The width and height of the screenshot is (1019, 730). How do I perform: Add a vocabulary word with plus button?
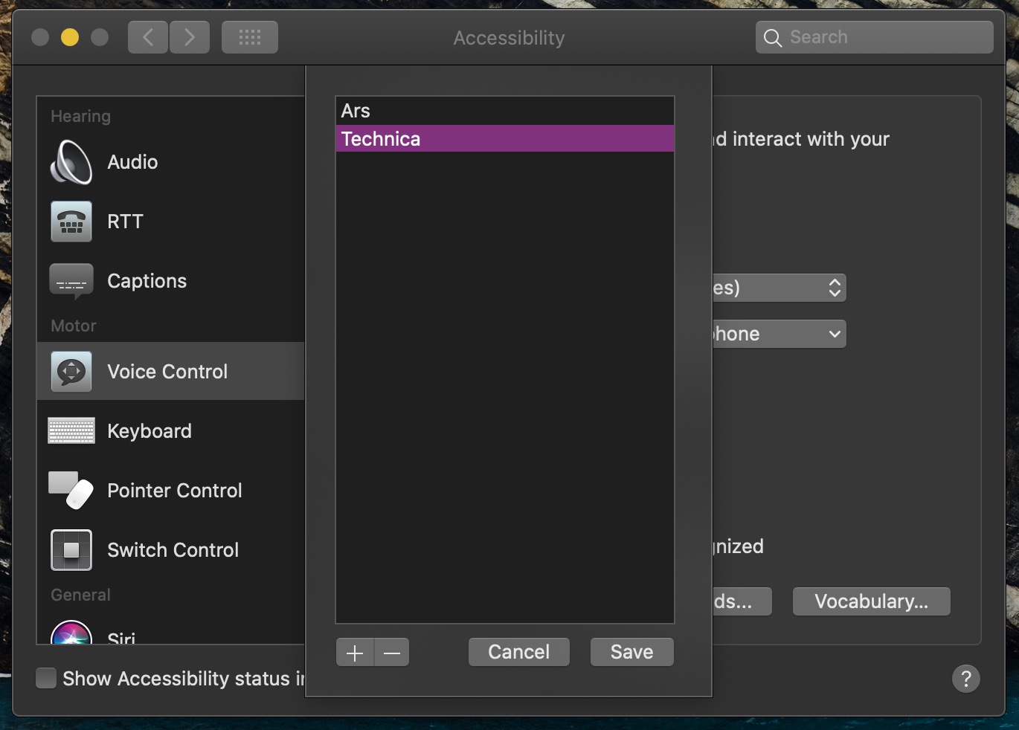tap(355, 653)
